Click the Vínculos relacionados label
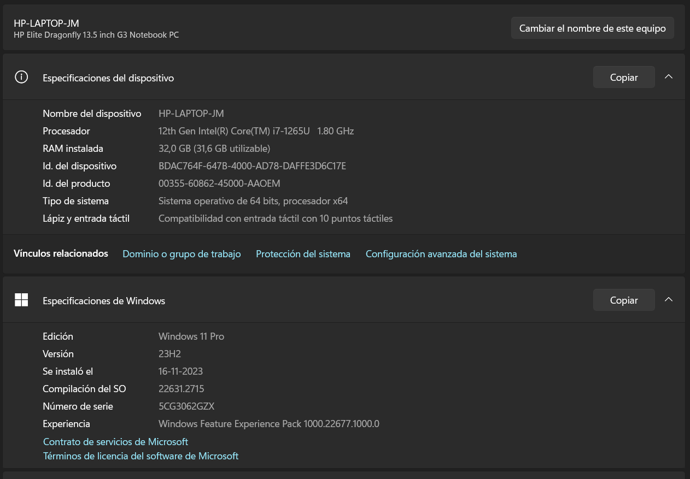Image resolution: width=690 pixels, height=479 pixels. pyautogui.click(x=61, y=253)
